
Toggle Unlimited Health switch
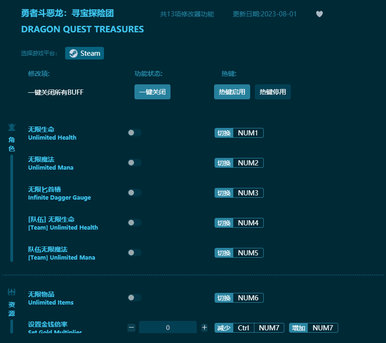[x=134, y=133]
